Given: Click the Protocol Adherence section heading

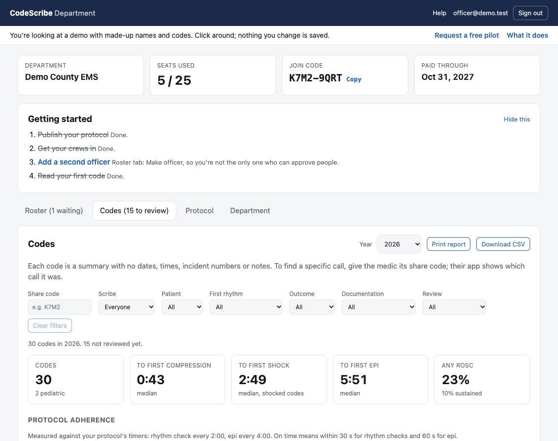Looking at the screenshot, I should pyautogui.click(x=71, y=420).
